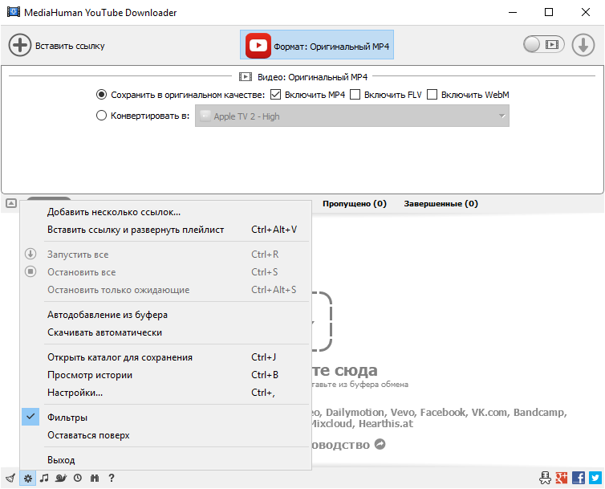Image resolution: width=605 pixels, height=489 pixels.
Task: Collapse the format panel with small arrow
Action: click(x=11, y=203)
